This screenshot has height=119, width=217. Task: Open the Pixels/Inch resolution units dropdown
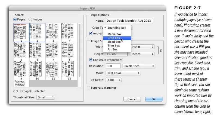[x=139, y=66]
